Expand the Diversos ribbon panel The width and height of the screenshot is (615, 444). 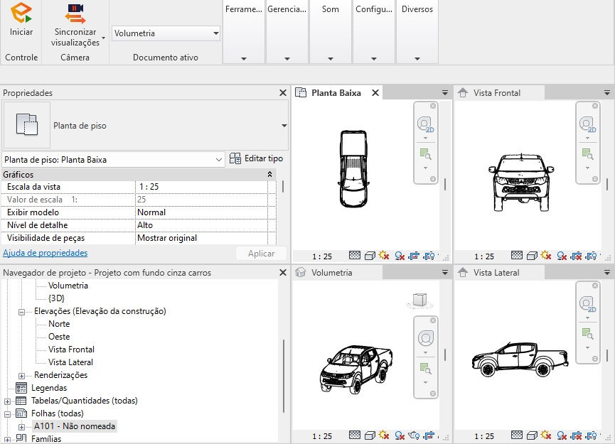coord(417,59)
